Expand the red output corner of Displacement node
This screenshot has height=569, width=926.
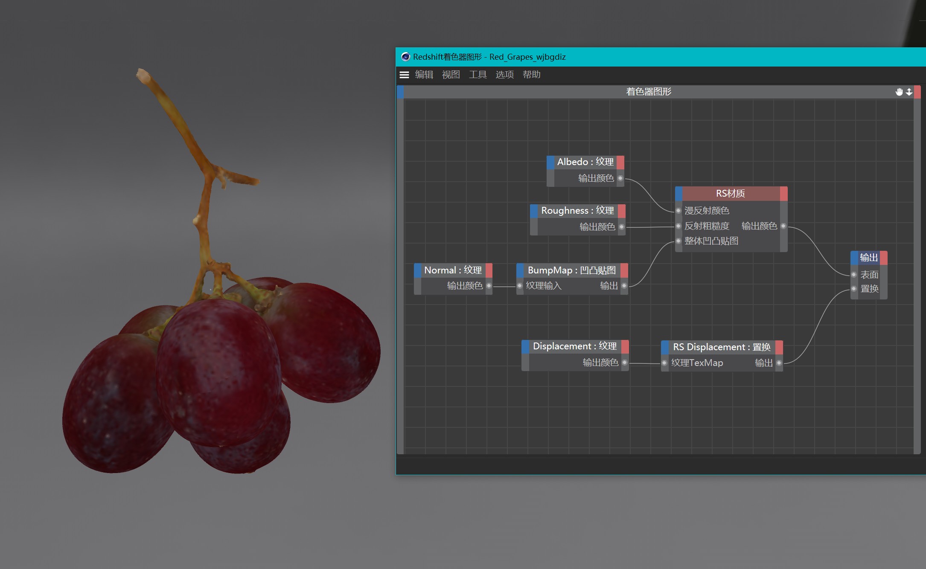point(625,347)
